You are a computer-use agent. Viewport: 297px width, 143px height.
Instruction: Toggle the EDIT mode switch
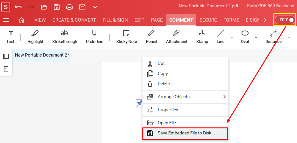pos(285,20)
